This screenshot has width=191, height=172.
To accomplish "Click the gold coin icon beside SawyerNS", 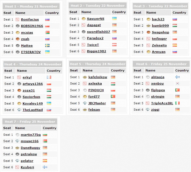I will (x=84, y=19).
